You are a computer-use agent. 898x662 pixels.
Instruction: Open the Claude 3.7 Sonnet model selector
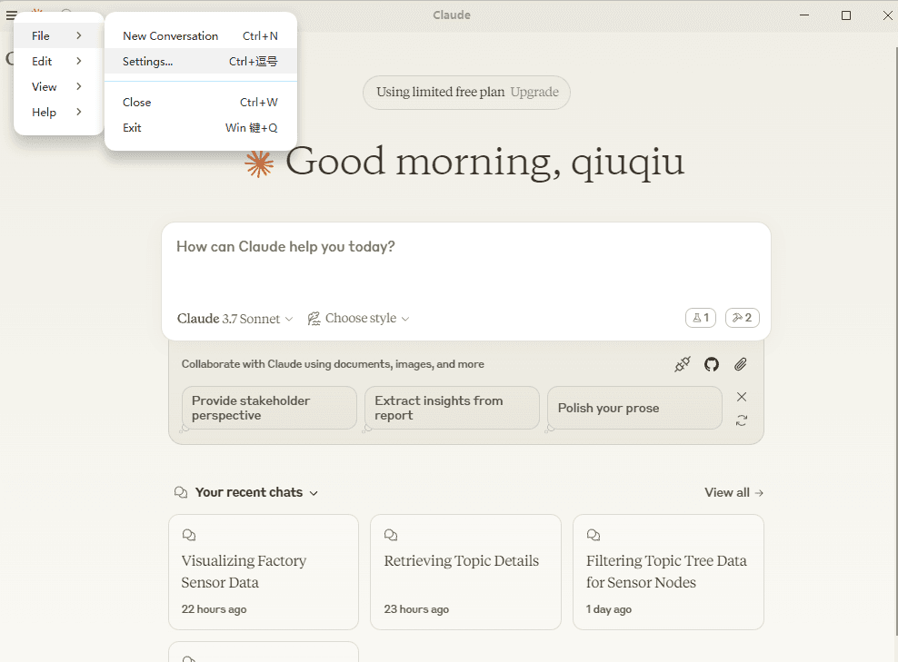[x=234, y=319]
